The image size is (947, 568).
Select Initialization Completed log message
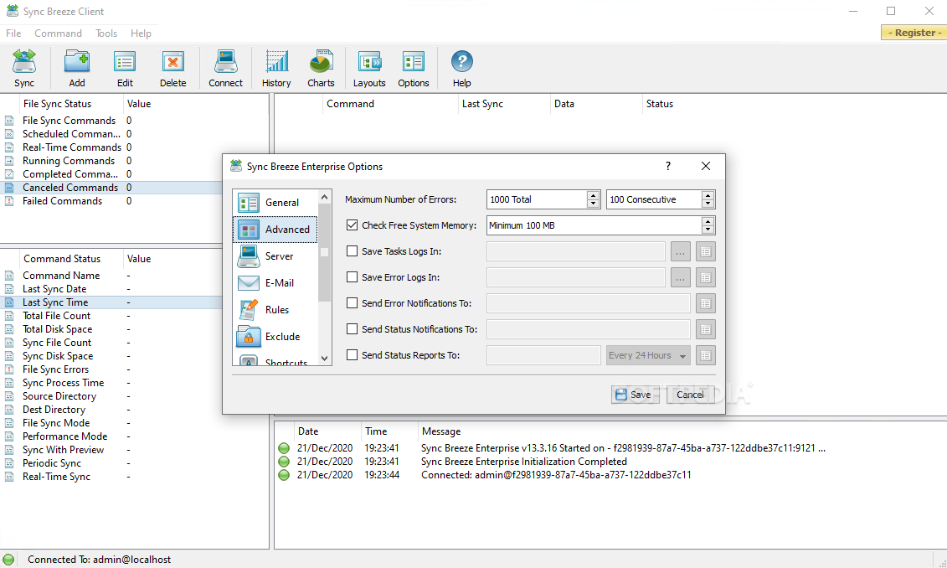(x=523, y=462)
